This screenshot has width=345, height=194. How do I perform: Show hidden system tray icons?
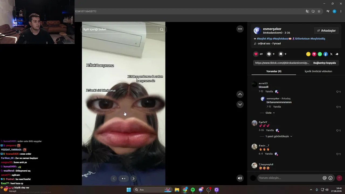[x=311, y=190]
